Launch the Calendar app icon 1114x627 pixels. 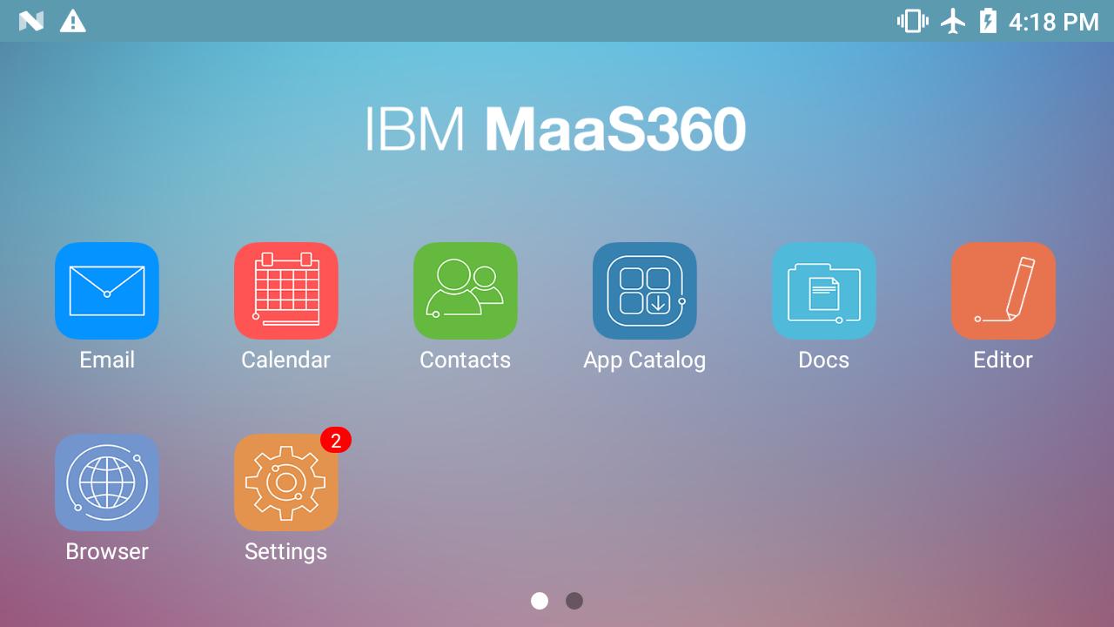tap(286, 291)
